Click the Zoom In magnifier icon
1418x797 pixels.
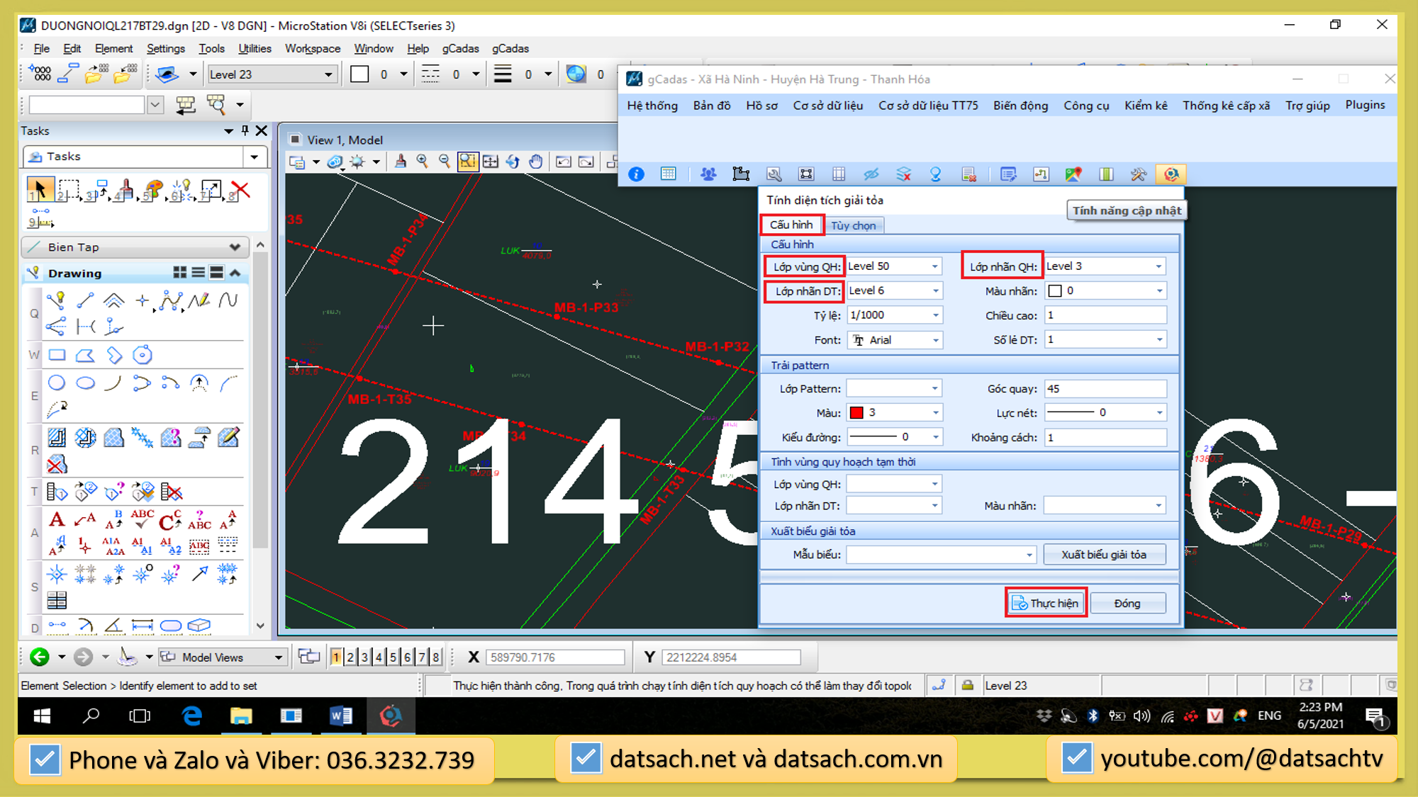coord(423,162)
